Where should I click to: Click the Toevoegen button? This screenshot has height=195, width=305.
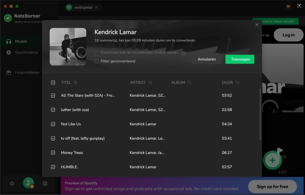pos(240,59)
